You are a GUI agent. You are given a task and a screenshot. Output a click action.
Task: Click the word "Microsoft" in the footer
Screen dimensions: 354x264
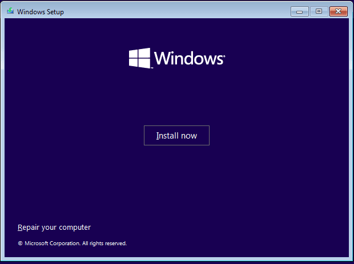tap(36, 243)
